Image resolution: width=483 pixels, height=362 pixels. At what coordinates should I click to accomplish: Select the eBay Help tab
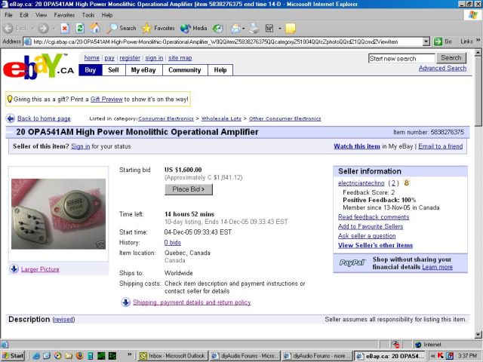point(220,70)
